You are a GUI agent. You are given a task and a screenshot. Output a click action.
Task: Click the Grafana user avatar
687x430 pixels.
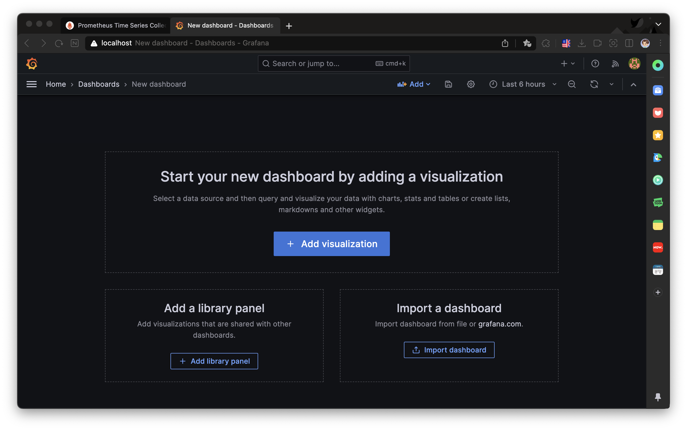click(x=634, y=64)
